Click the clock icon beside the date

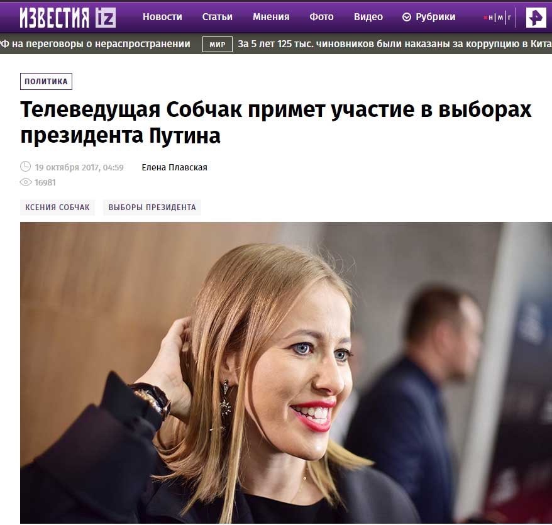pos(25,167)
